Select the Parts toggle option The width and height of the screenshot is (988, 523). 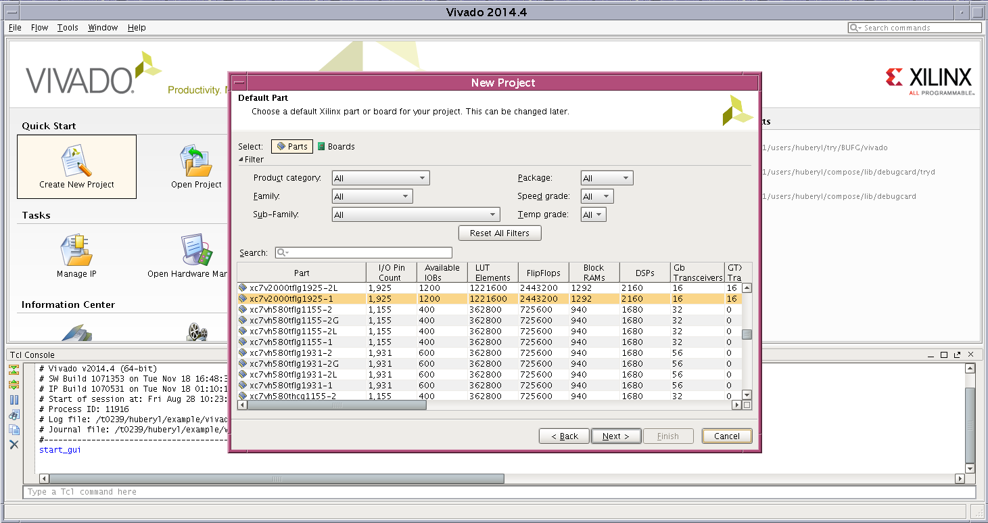pyautogui.click(x=292, y=146)
